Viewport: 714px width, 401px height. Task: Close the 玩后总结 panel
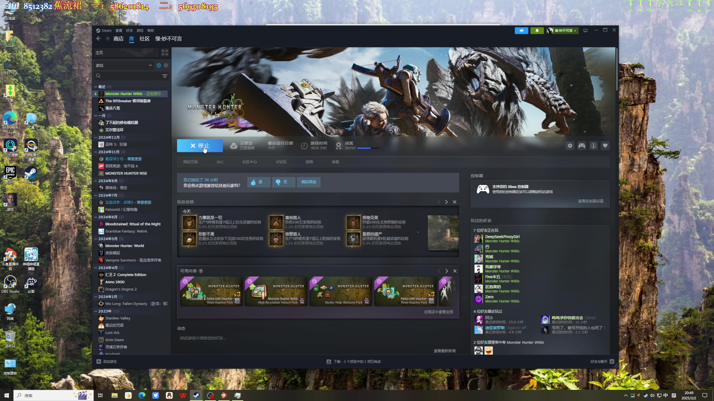454,202
